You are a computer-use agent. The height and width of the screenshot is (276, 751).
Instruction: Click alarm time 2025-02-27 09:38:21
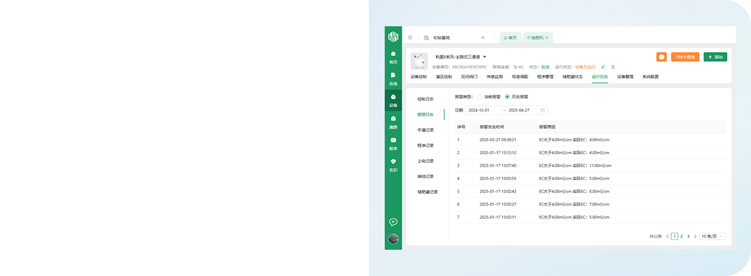coord(497,140)
